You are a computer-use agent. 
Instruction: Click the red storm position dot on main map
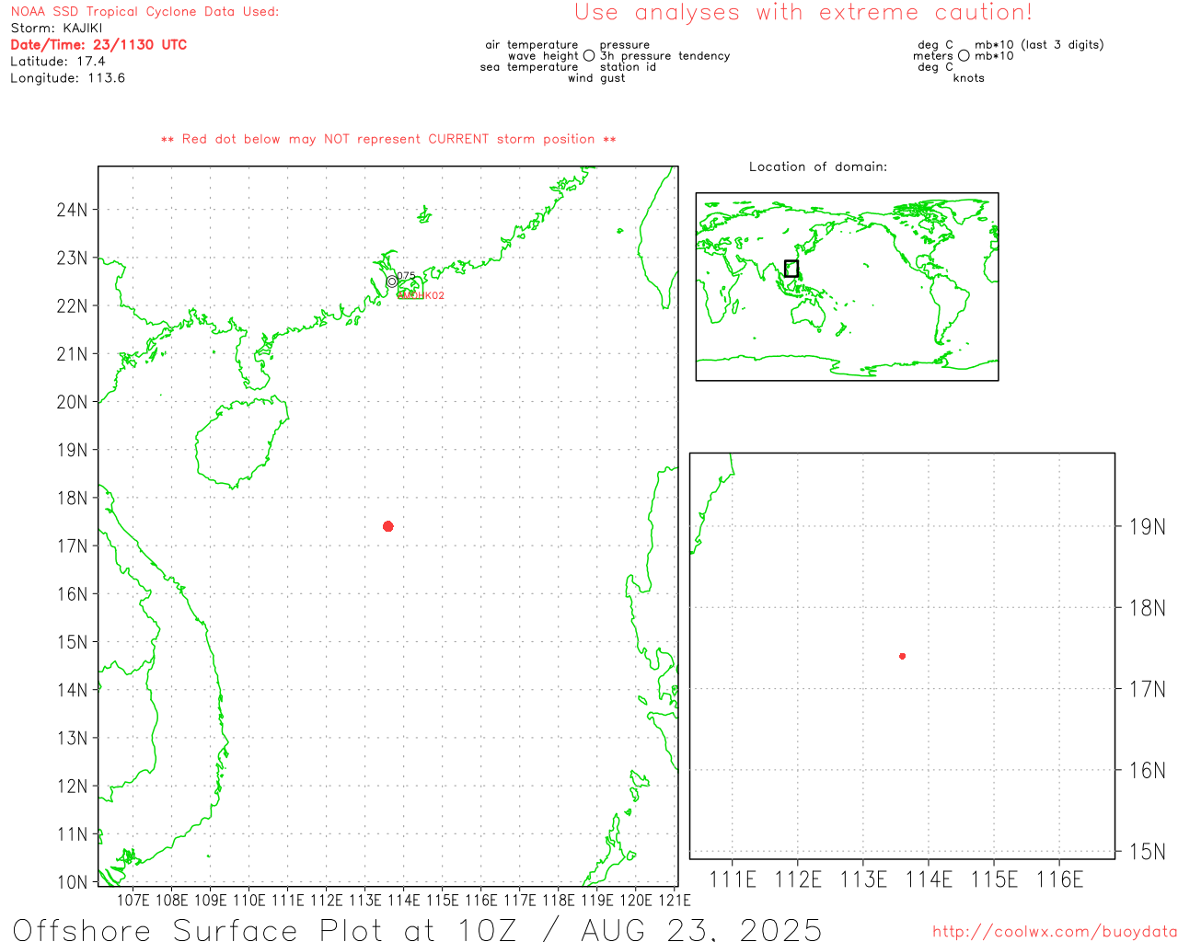pyautogui.click(x=388, y=526)
